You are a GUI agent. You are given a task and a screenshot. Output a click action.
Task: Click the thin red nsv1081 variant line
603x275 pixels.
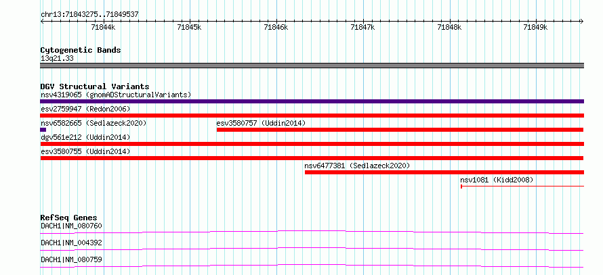pos(522,186)
